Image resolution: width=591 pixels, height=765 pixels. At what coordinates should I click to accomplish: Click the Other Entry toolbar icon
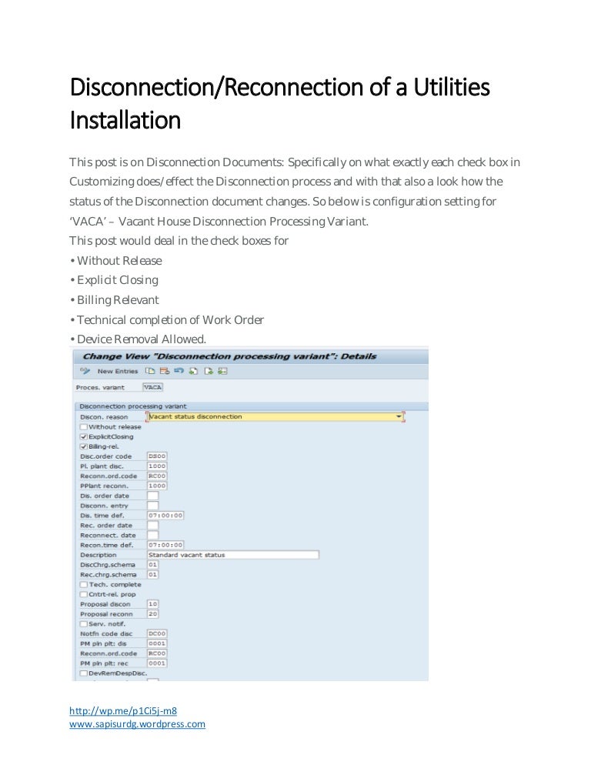tap(221, 370)
